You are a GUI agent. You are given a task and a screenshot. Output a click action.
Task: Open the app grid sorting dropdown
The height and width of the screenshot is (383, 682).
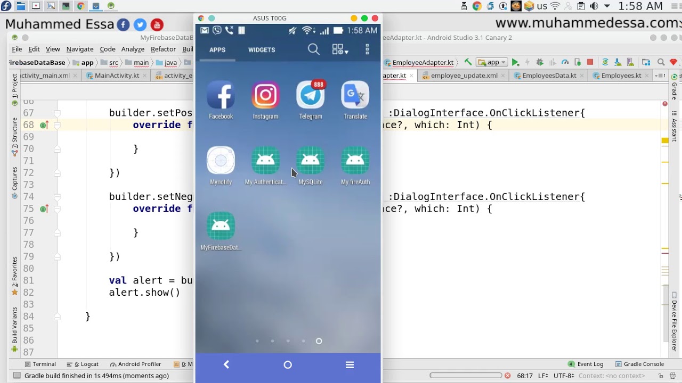click(340, 49)
